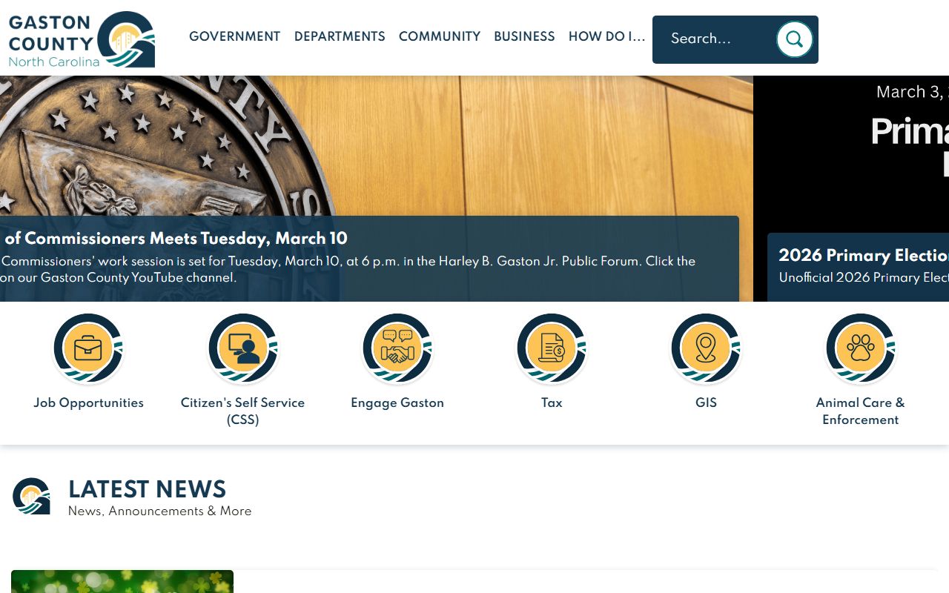Open the How Do I... menu
This screenshot has width=949, height=593.
click(x=607, y=36)
